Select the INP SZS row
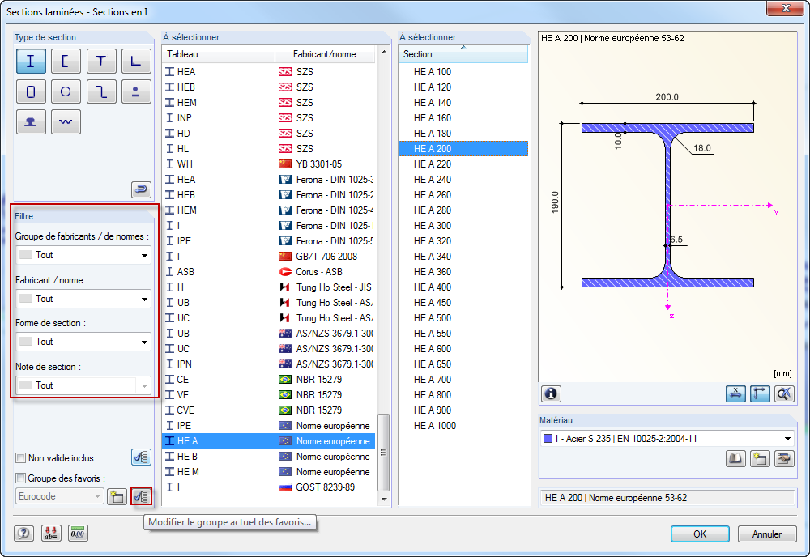The width and height of the screenshot is (810, 557). [x=269, y=118]
